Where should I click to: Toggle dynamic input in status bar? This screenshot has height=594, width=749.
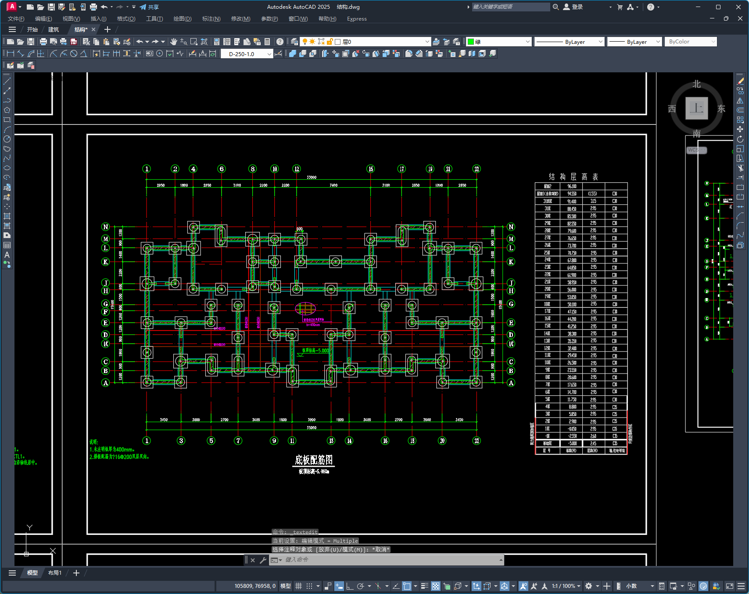[x=339, y=586]
